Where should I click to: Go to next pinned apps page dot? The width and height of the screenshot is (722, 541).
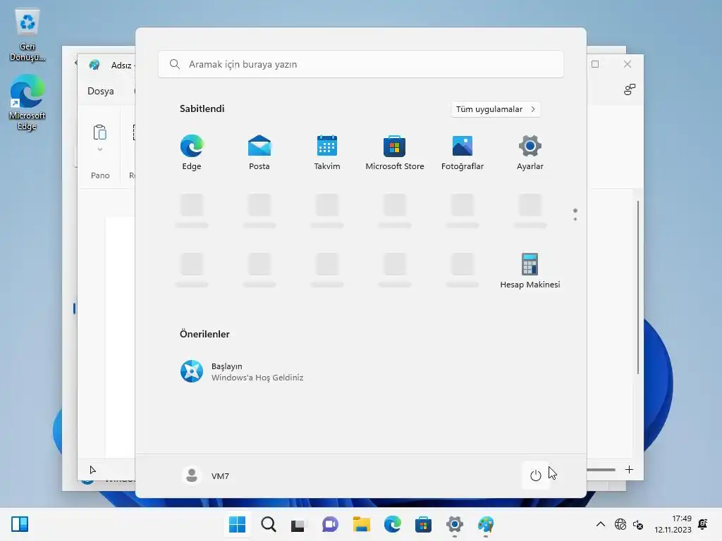[x=575, y=219]
